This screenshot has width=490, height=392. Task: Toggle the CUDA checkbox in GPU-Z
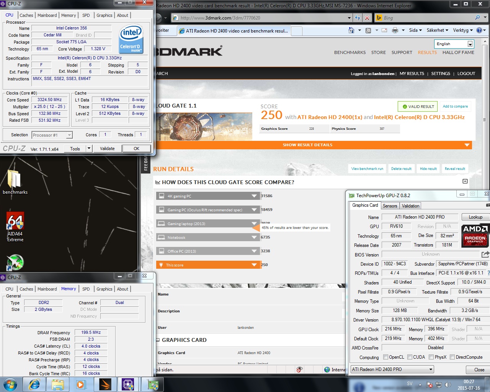pos(410,357)
